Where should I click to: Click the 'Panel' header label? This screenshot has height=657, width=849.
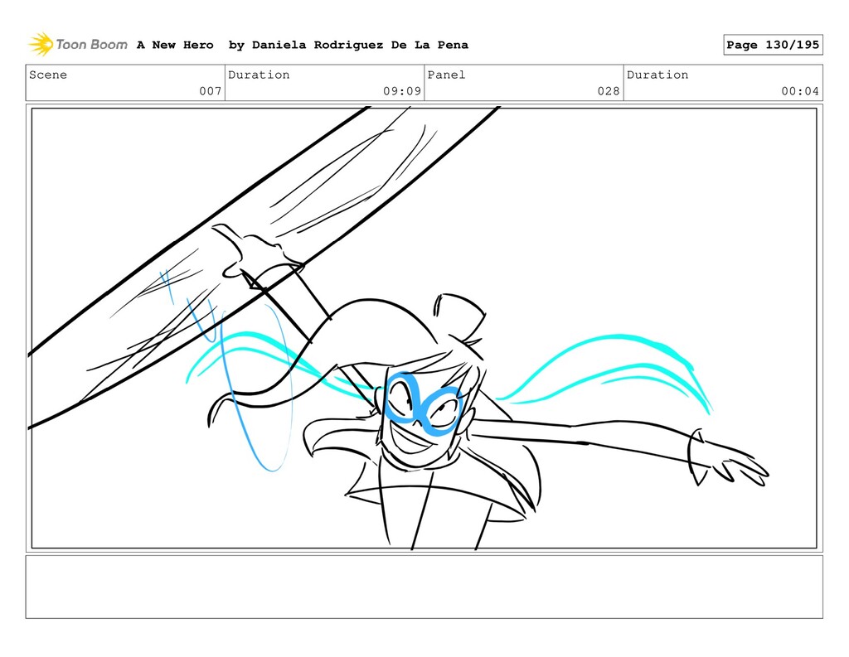click(446, 75)
